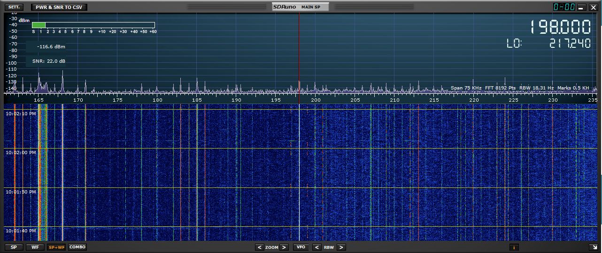Click the SNR: 22.0 dB readout

point(49,61)
